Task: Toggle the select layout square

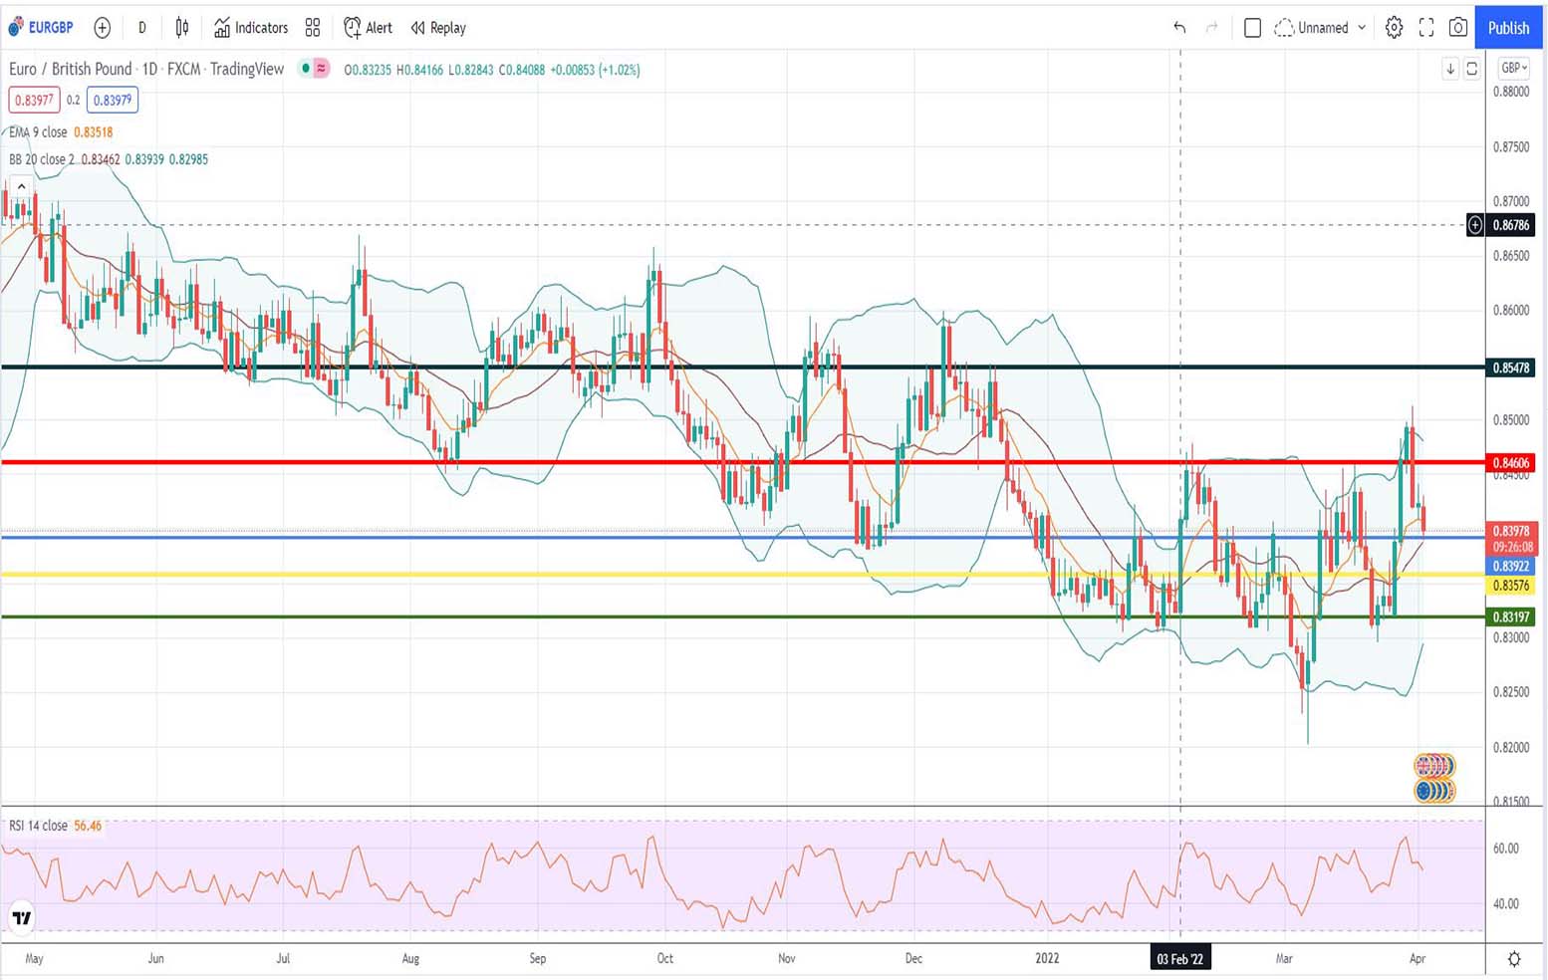Action: (1252, 28)
